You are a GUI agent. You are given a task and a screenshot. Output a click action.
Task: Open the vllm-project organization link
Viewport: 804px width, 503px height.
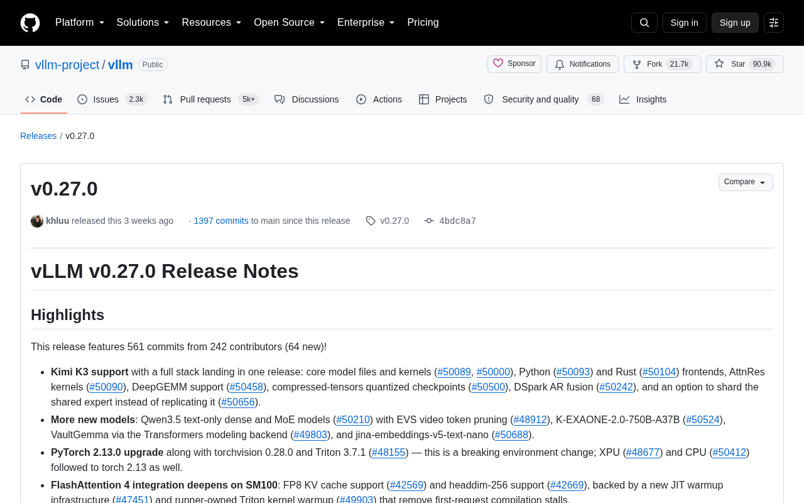[x=67, y=65]
